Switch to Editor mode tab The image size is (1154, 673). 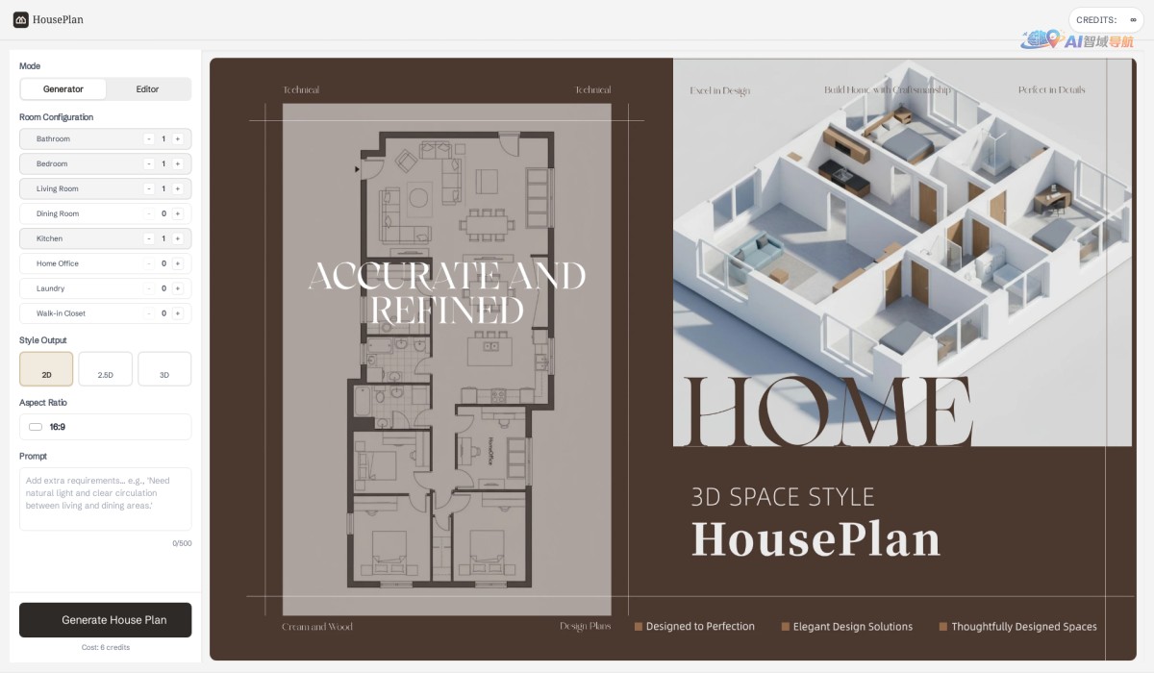point(147,89)
